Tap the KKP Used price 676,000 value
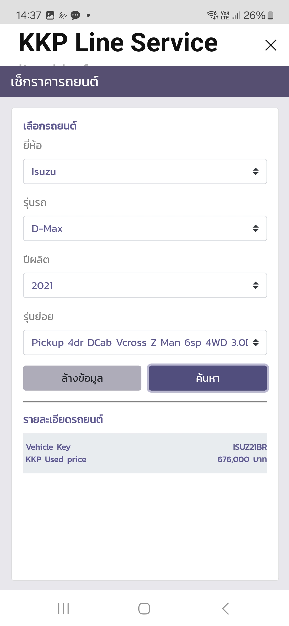The height and width of the screenshot is (626, 289). coord(242,459)
